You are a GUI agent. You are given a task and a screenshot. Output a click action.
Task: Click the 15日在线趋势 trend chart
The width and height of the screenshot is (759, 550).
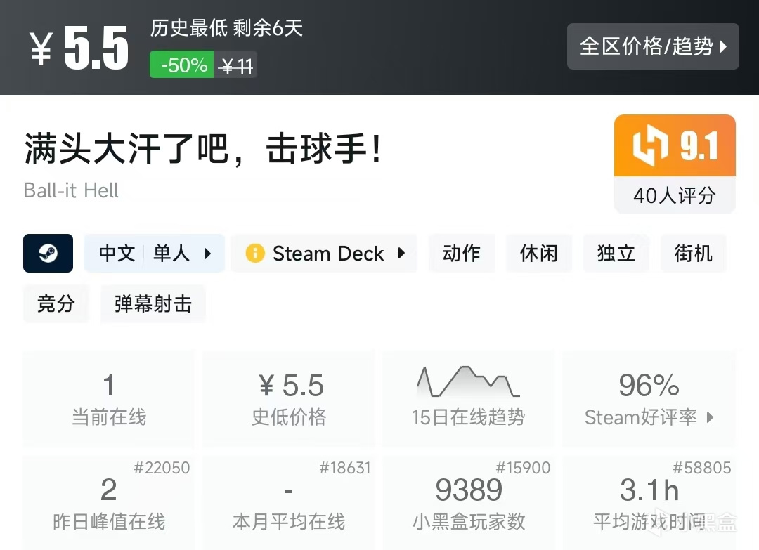tap(467, 384)
